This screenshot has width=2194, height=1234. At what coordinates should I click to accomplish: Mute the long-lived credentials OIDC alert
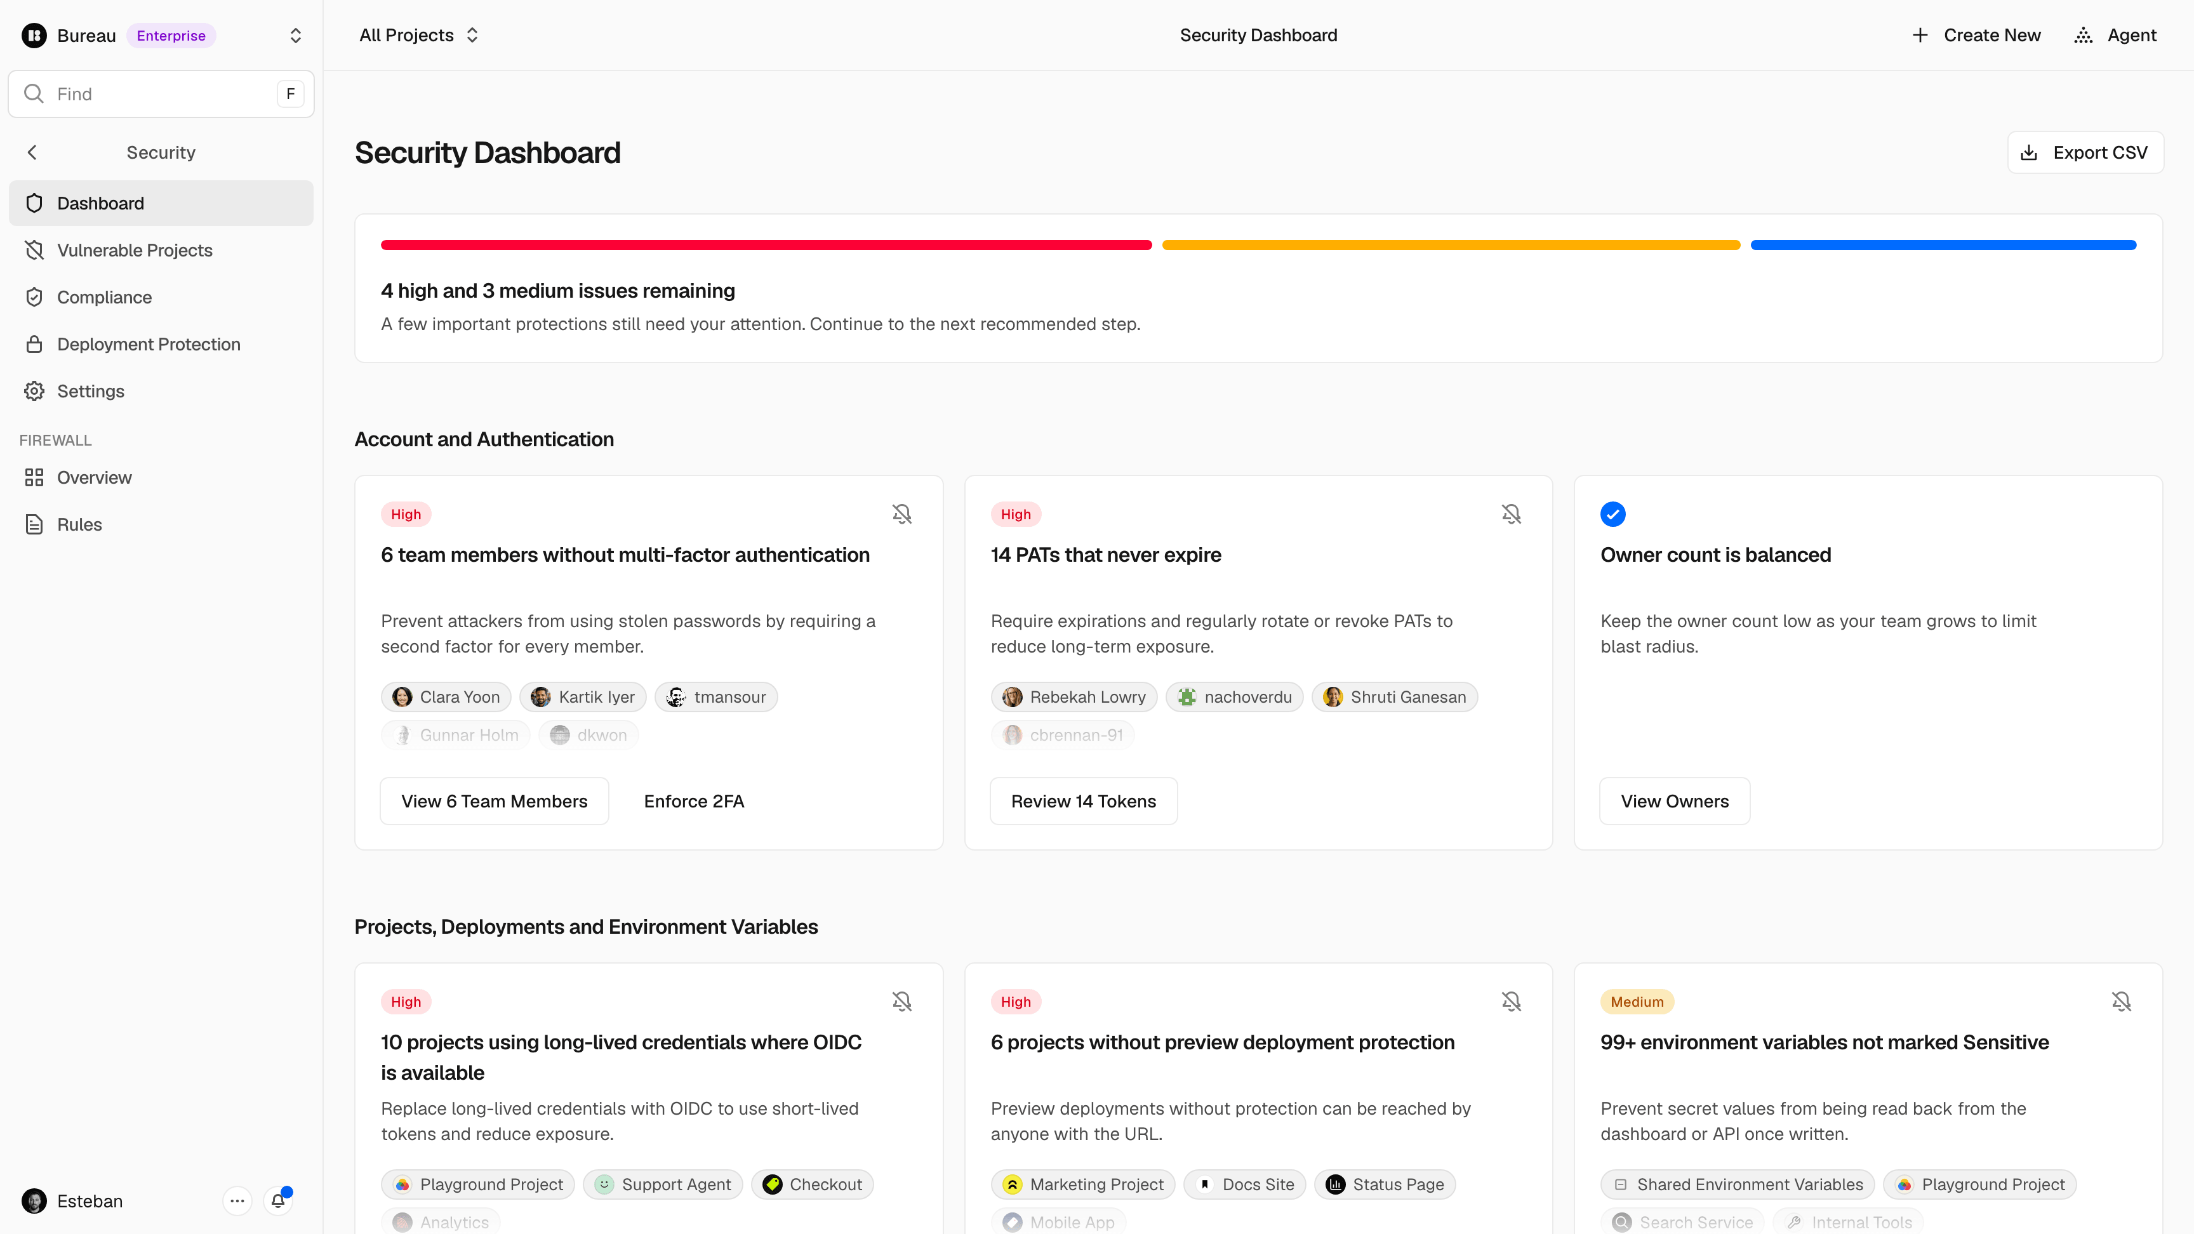coord(901,1000)
